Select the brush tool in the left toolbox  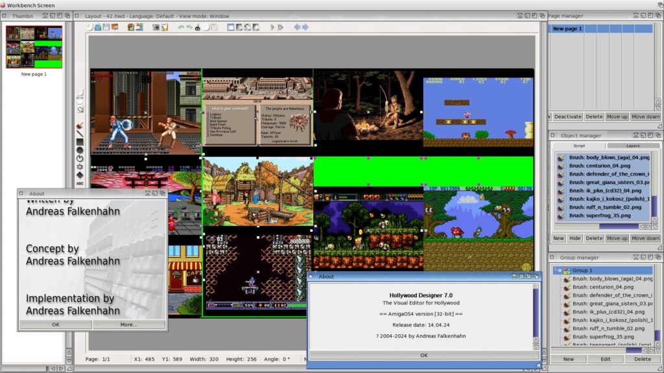click(80, 126)
